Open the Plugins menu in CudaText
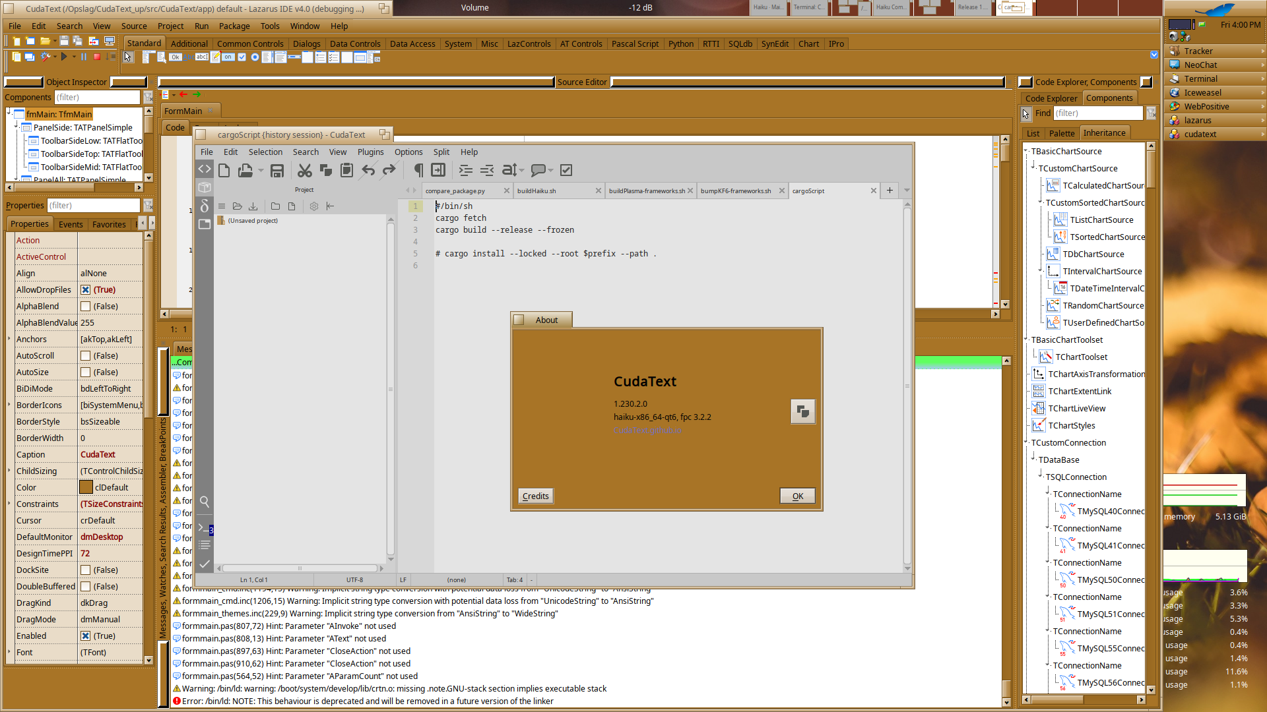The height and width of the screenshot is (712, 1267). (370, 152)
